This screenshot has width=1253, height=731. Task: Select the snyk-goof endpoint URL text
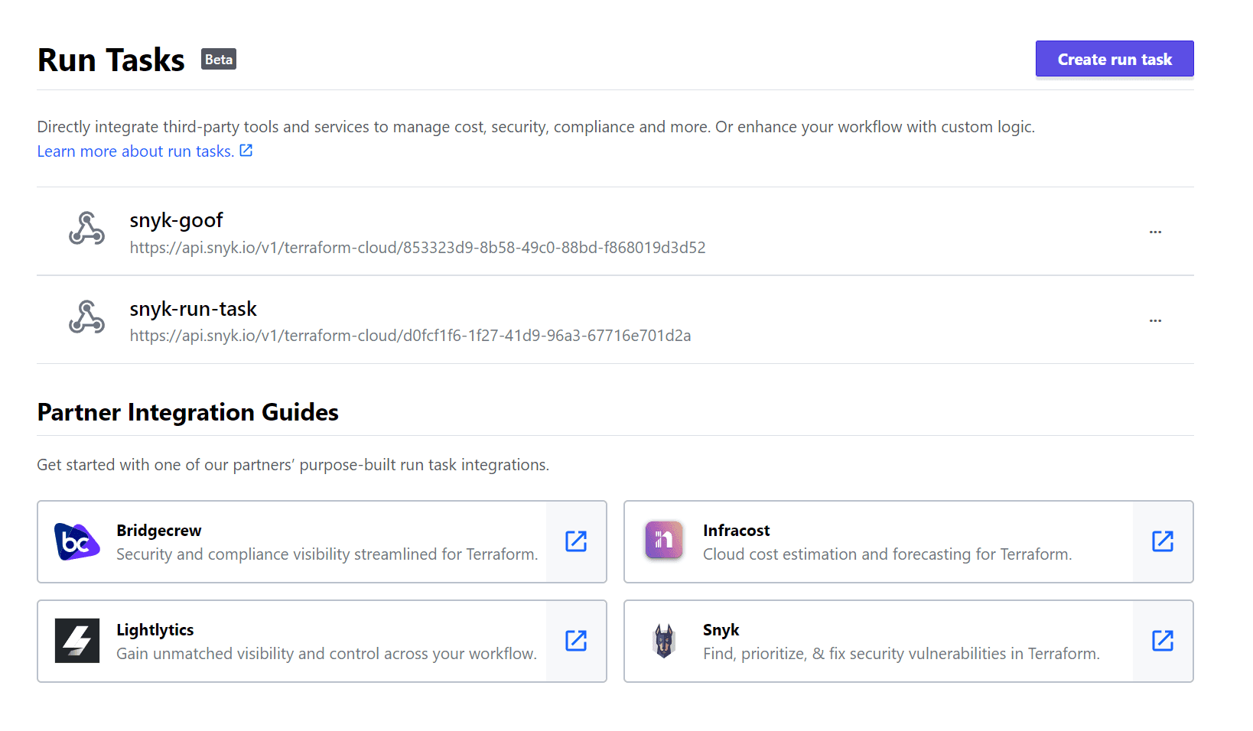point(418,248)
